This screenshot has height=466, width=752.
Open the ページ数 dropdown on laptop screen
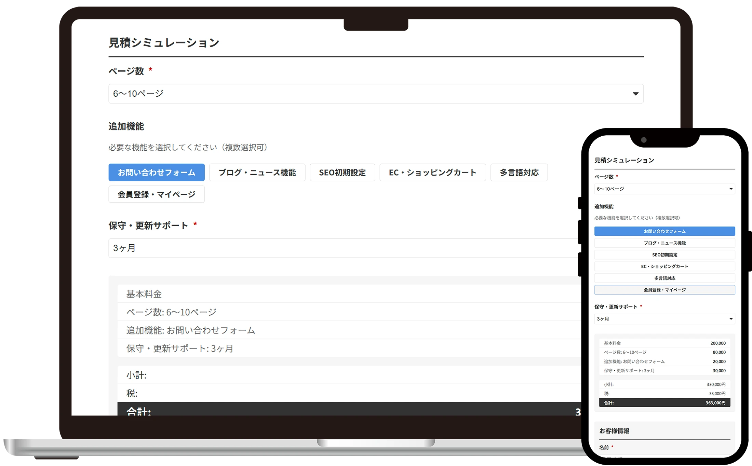point(342,94)
